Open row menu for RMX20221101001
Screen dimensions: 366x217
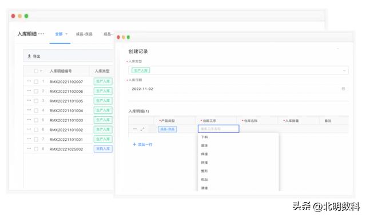click(29, 139)
